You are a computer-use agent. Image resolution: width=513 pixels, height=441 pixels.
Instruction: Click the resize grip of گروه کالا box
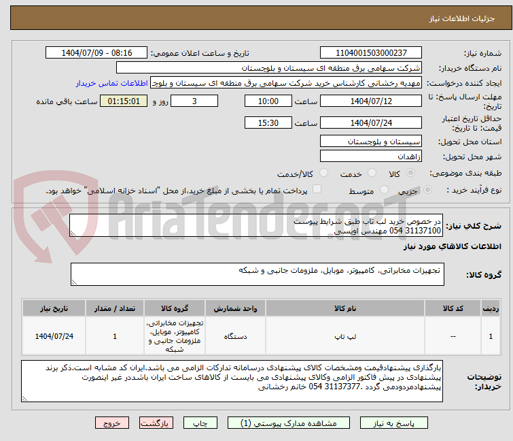(74, 282)
